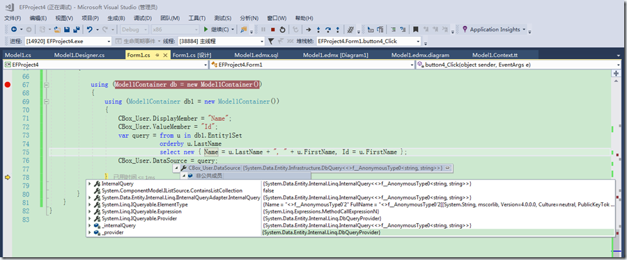Image resolution: width=627 pixels, height=260 pixels.
Task: Click the Save All icon
Action: [77, 29]
